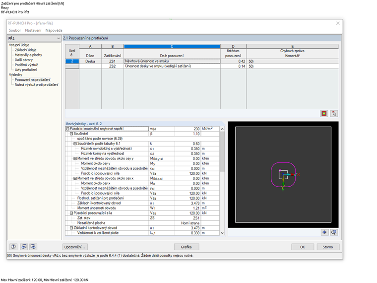This screenshot has width=377, height=283.
Task: Click Rozhod. zatížení pro protlačení row
Action: [x=142, y=198]
